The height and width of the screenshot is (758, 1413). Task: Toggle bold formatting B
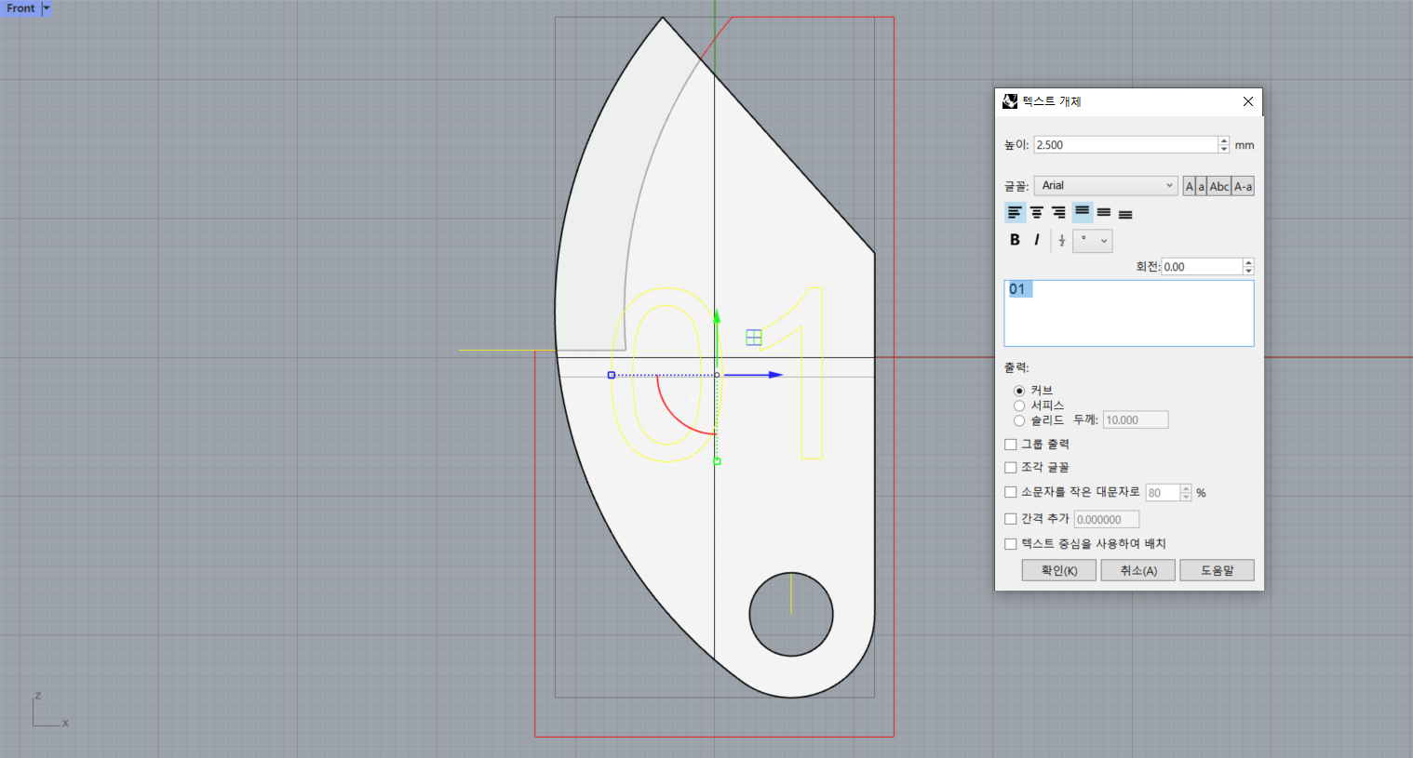(1015, 240)
